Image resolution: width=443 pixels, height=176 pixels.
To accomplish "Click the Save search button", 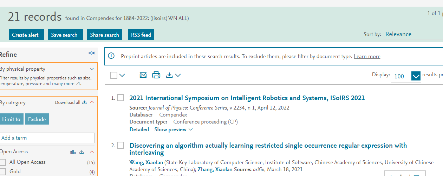I will click(65, 35).
